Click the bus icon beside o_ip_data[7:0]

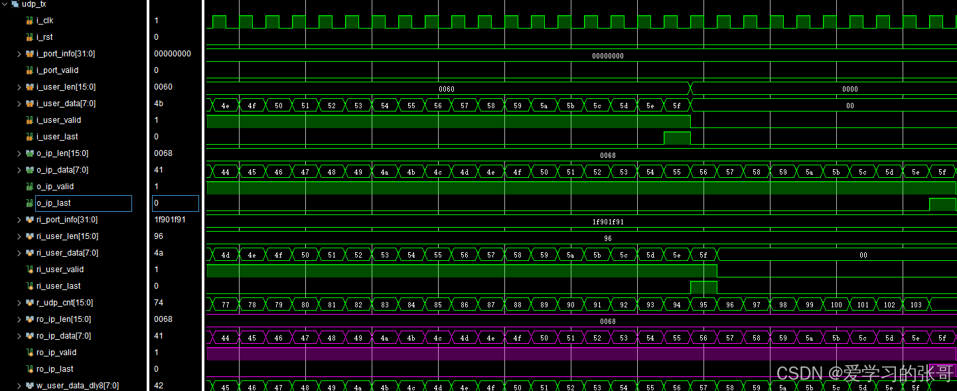pos(29,170)
